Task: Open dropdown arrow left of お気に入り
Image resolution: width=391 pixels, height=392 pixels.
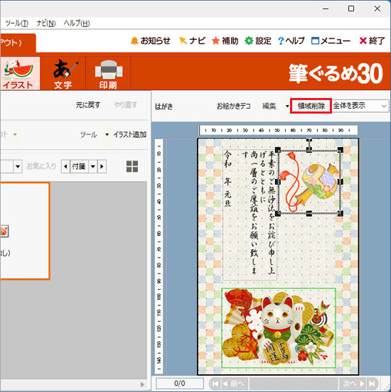Action: [18, 166]
